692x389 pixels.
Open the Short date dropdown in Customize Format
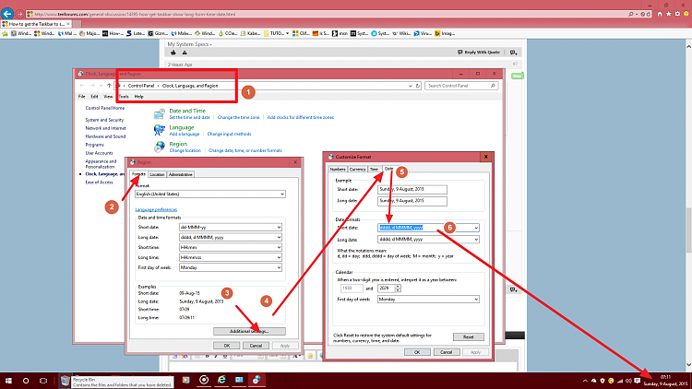[475, 228]
